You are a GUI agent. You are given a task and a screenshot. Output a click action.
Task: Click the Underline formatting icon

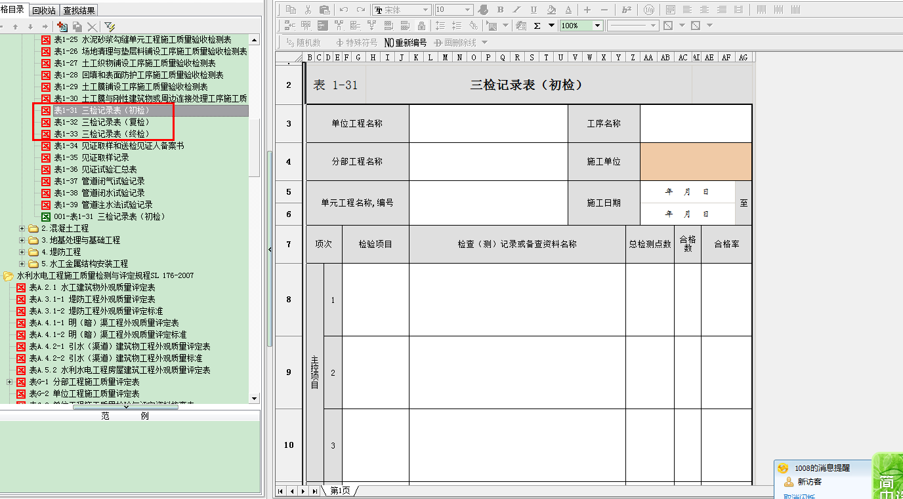point(534,10)
